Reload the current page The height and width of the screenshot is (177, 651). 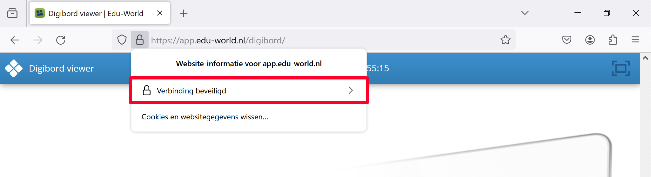pyautogui.click(x=61, y=40)
